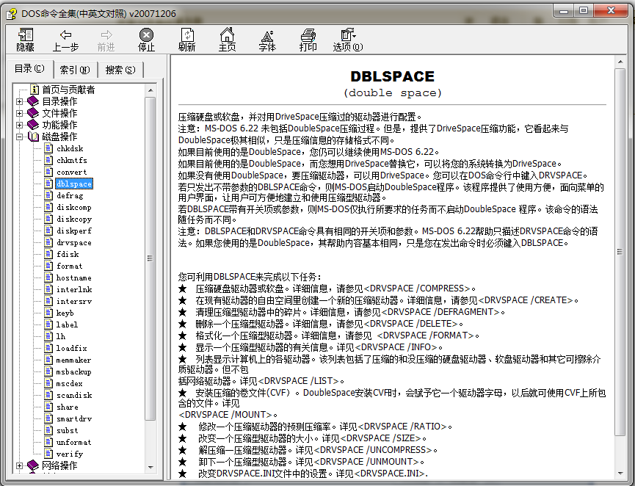Open the diskcopy topic

point(73,219)
